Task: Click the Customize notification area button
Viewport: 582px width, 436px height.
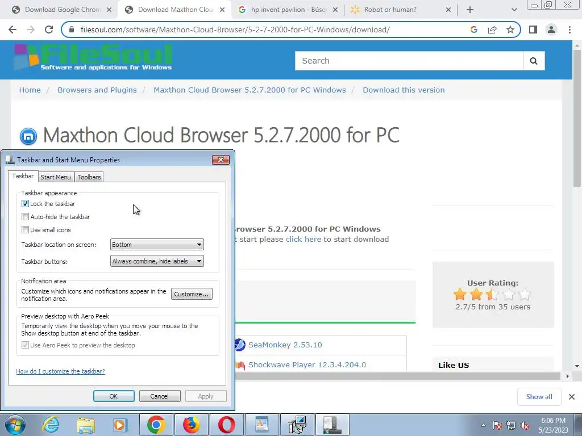Action: coord(192,294)
